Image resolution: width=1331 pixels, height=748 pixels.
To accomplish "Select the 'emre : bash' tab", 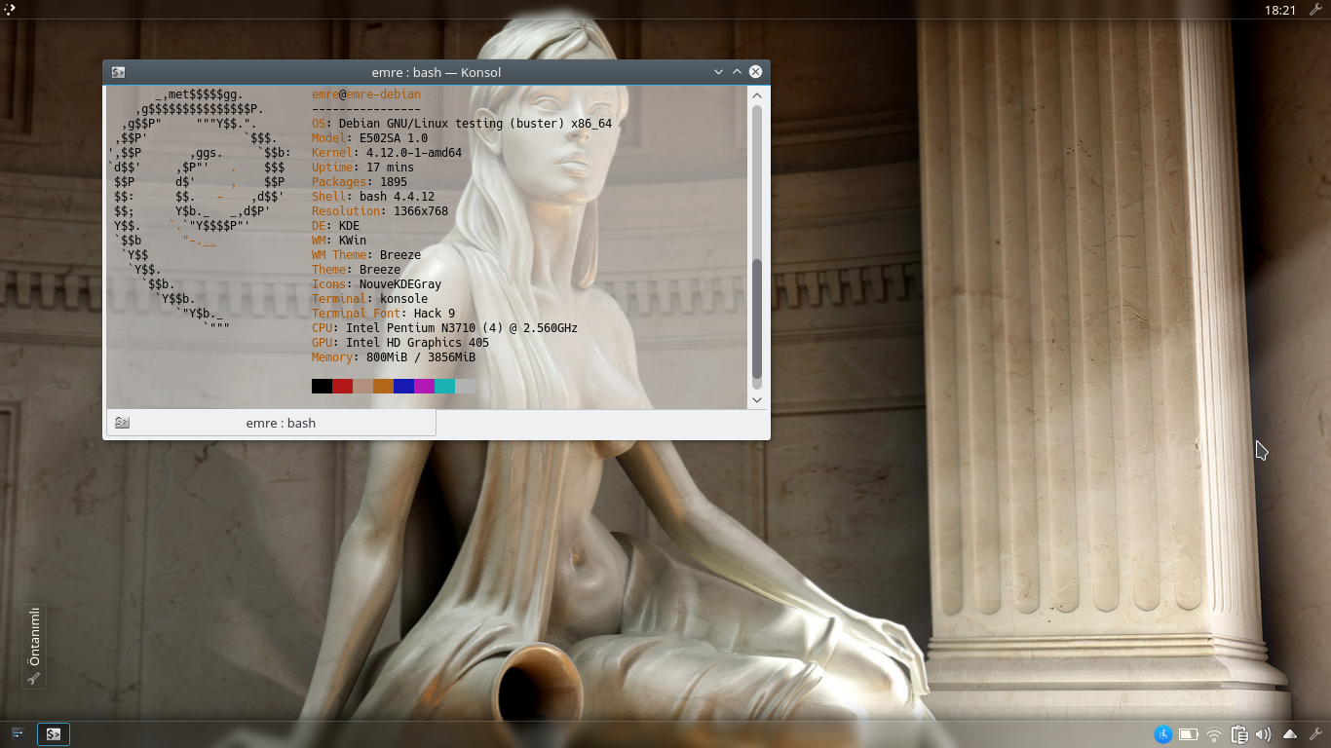I will (x=271, y=423).
